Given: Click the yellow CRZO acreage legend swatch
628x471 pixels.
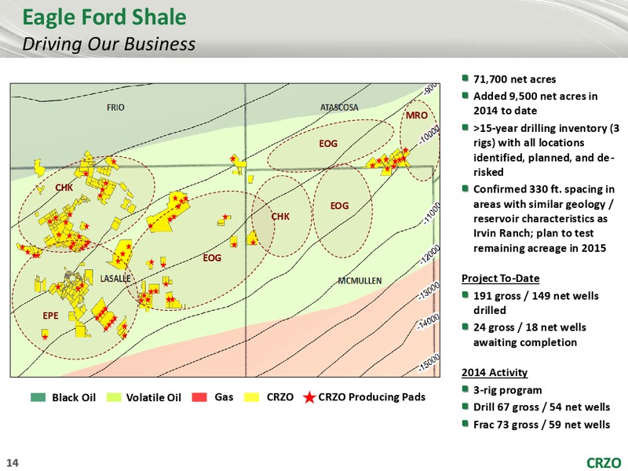Looking at the screenshot, I should (251, 397).
